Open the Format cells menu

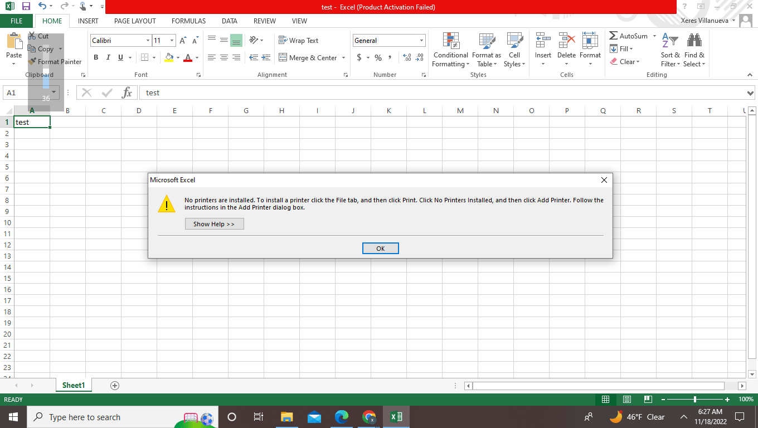click(590, 50)
